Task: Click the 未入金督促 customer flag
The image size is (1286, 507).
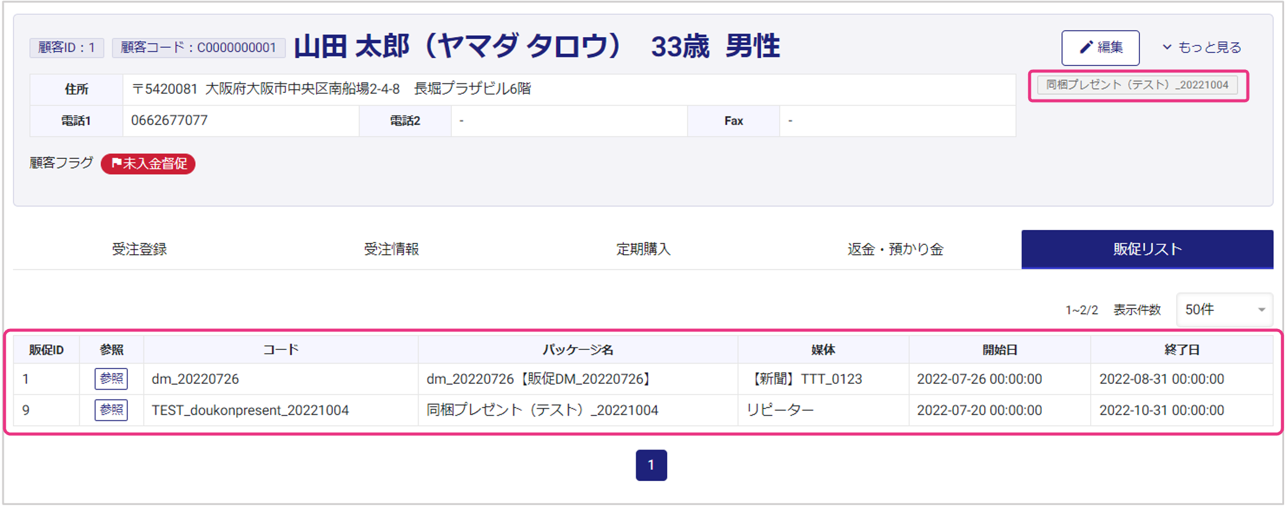Action: click(x=148, y=164)
